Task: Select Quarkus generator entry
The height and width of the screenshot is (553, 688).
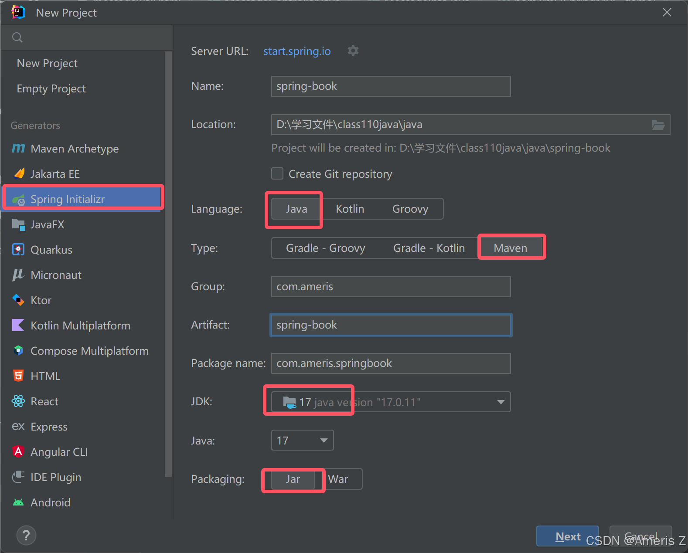Action: coord(83,250)
